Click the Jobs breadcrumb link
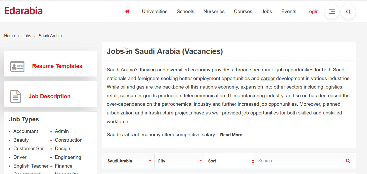The image size is (367, 174). point(27,36)
